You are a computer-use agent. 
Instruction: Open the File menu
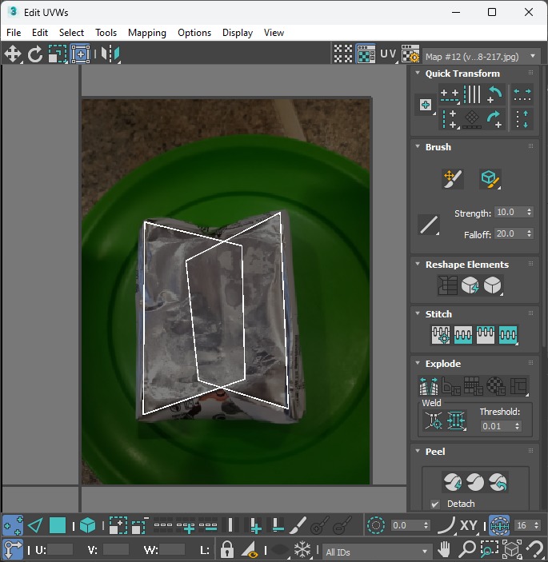[x=14, y=33]
